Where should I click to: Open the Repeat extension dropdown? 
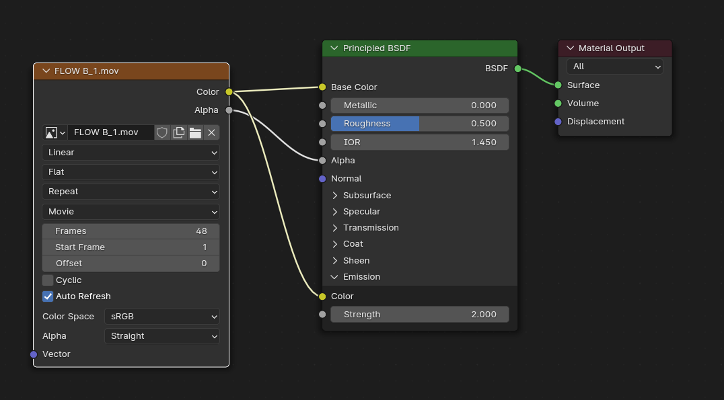point(131,192)
